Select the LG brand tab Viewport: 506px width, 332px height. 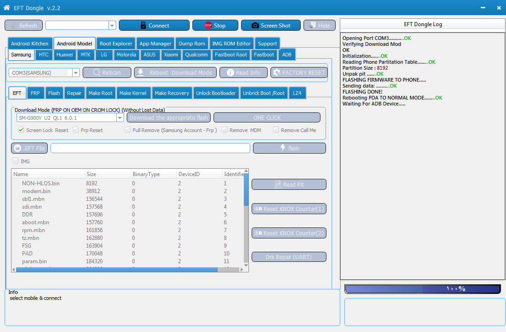pyautogui.click(x=104, y=55)
